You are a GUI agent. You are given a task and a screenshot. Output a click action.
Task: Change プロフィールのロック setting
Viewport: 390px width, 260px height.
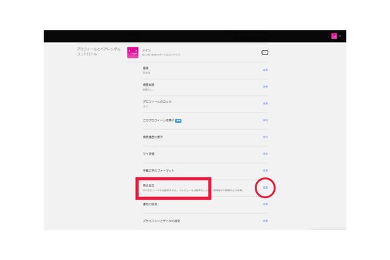(265, 103)
